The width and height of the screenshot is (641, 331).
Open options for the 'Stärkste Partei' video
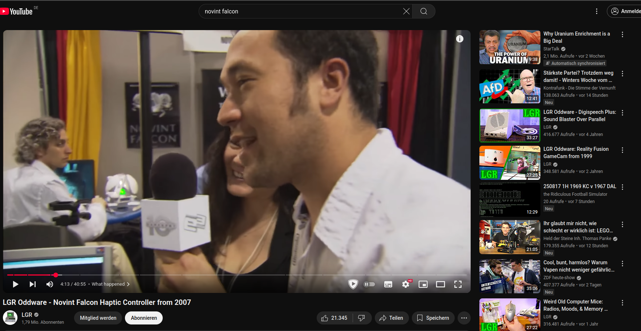[x=622, y=74]
